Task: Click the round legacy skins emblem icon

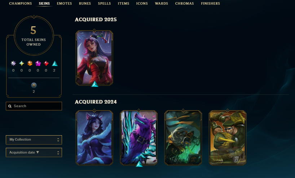Action: [x=34, y=85]
